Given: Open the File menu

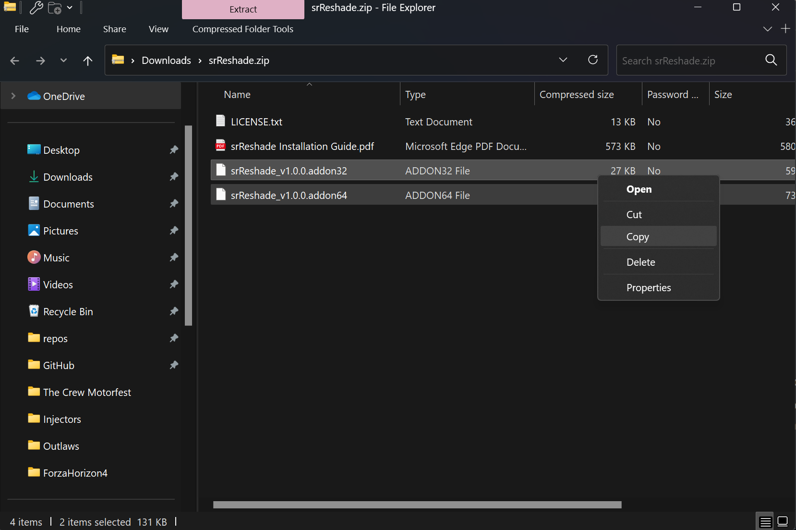Looking at the screenshot, I should pos(22,29).
